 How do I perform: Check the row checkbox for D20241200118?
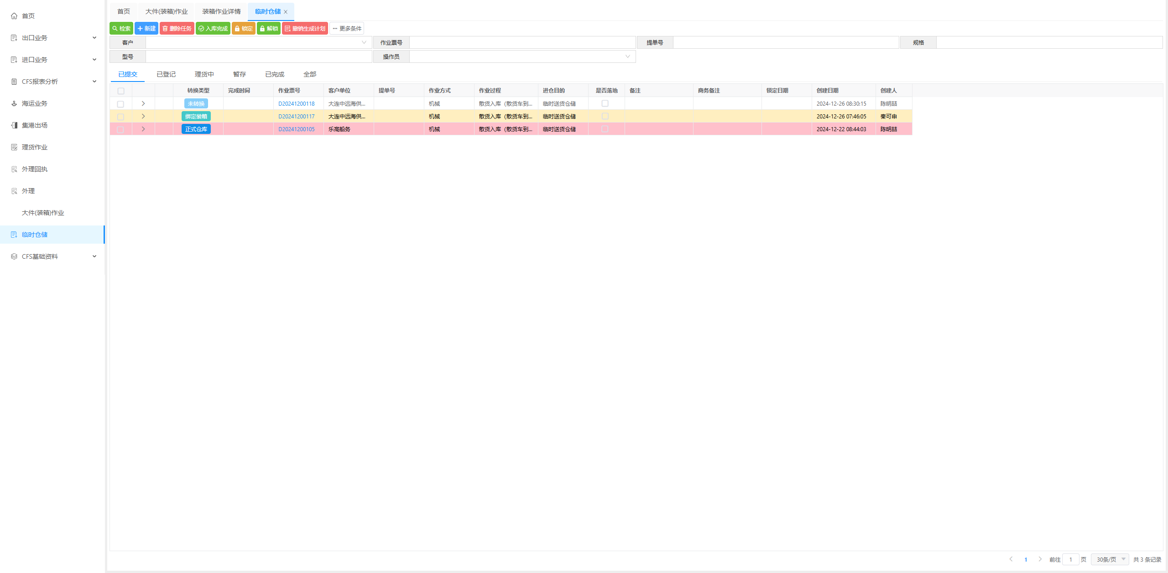point(120,104)
